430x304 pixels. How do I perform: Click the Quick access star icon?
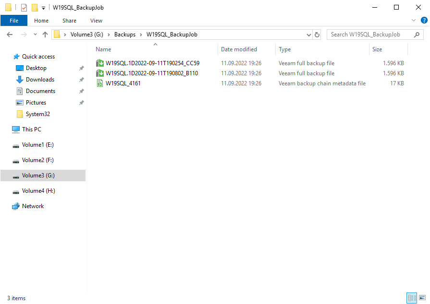(x=16, y=57)
